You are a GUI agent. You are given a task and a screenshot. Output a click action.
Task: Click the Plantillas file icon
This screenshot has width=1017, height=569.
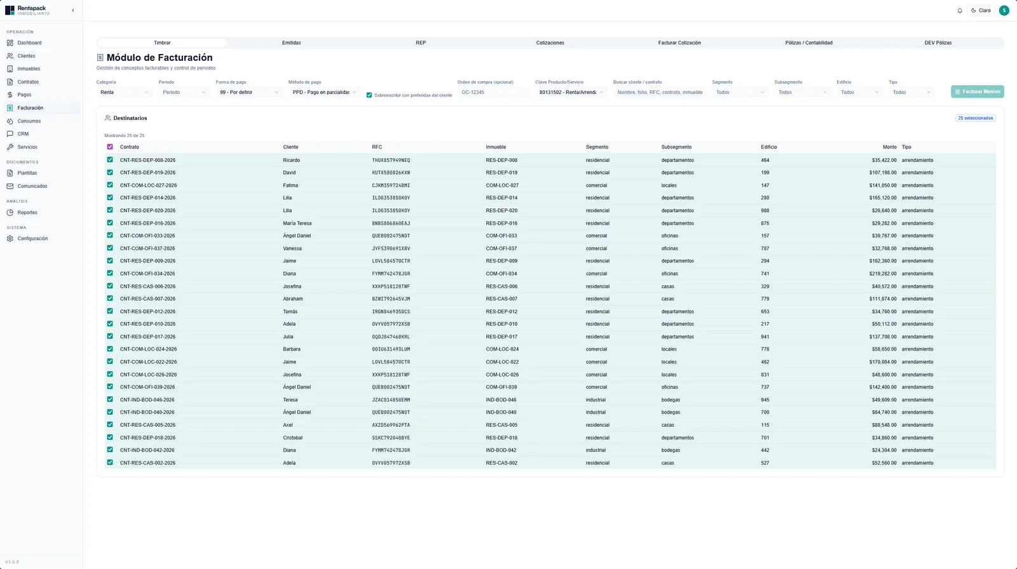(x=10, y=173)
